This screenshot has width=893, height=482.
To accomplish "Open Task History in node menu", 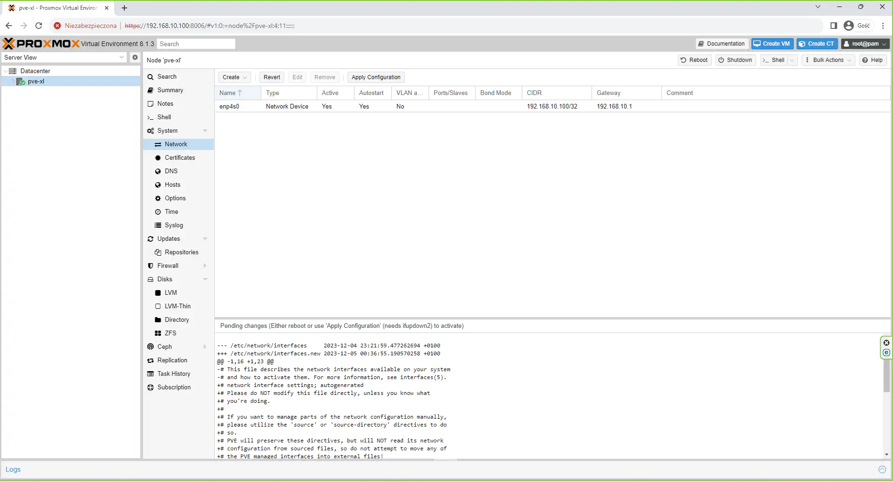I will tap(173, 374).
